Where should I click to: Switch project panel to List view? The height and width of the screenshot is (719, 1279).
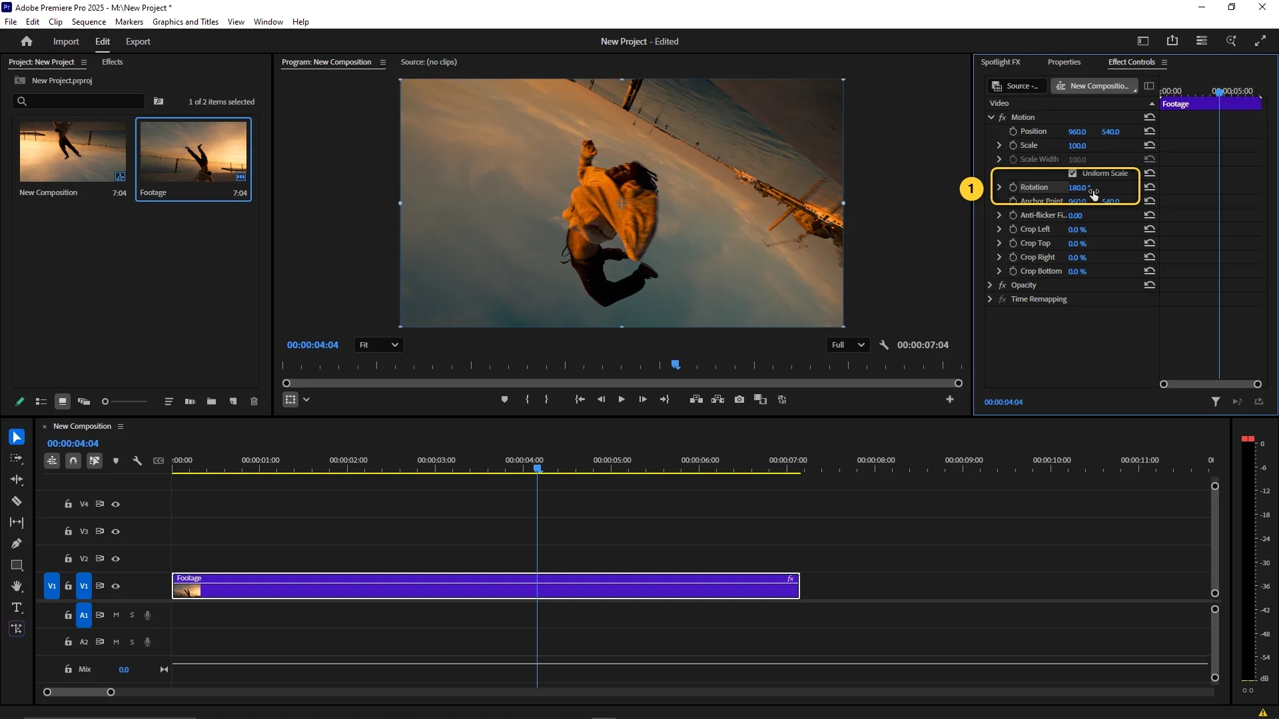(x=41, y=401)
